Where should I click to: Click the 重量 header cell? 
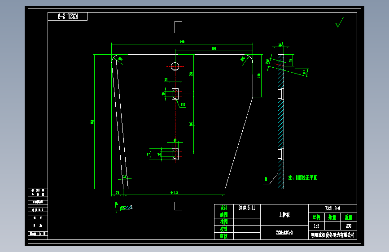(348, 217)
